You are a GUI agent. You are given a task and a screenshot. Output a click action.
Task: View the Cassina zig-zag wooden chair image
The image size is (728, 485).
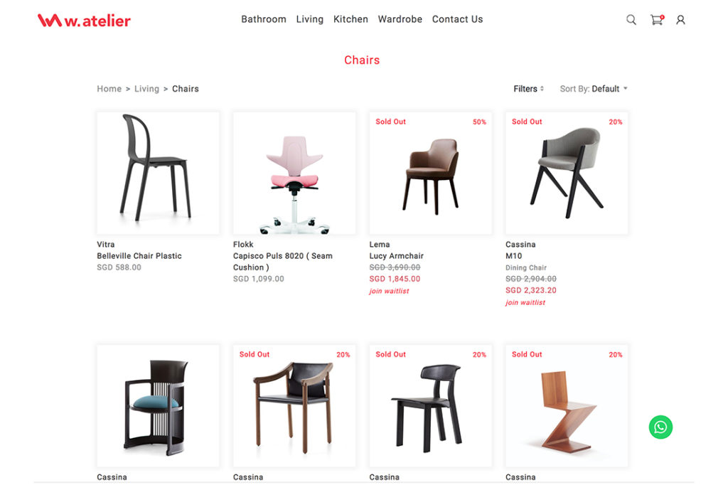[567, 405]
